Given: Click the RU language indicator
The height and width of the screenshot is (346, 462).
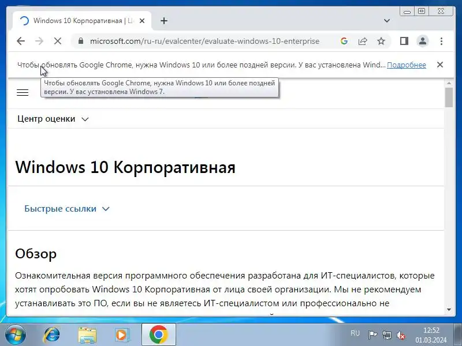Looking at the screenshot, I should [x=355, y=333].
